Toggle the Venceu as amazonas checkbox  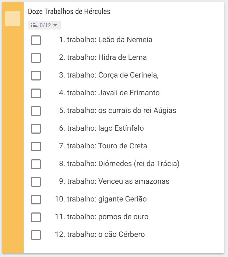pos(36,182)
